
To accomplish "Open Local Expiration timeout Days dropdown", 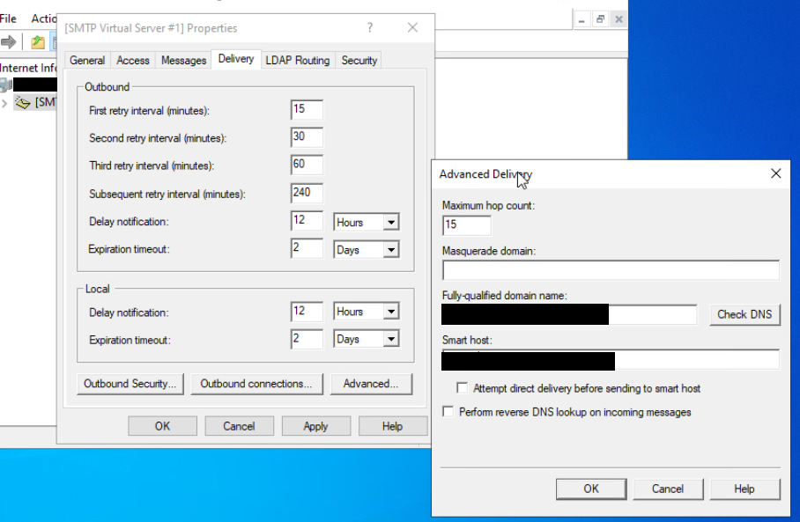I will click(391, 339).
